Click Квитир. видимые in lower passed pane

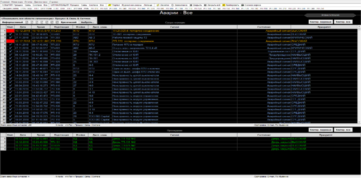321,130
